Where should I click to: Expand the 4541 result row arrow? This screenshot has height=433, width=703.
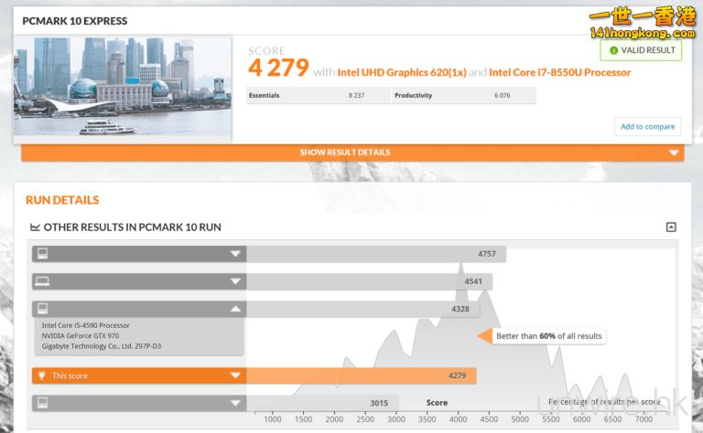click(x=235, y=281)
